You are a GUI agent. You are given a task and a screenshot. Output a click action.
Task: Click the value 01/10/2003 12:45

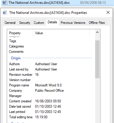(48, 112)
